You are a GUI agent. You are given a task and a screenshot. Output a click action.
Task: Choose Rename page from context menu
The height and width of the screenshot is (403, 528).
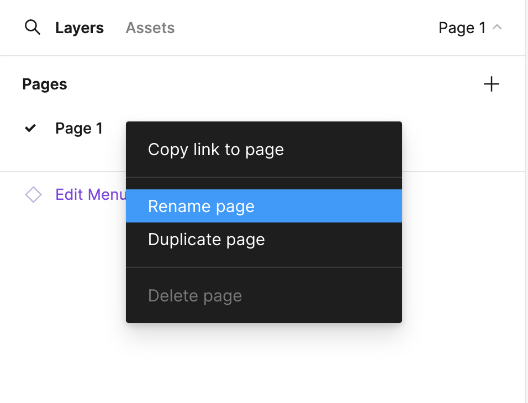(264, 206)
